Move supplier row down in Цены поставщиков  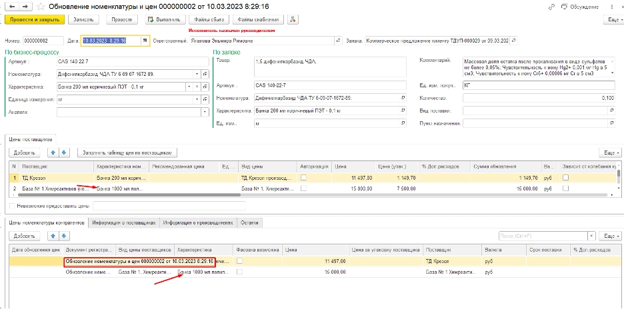point(64,153)
